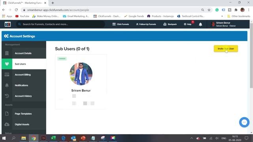Open the Make Money Online bookmark

pos(46,16)
